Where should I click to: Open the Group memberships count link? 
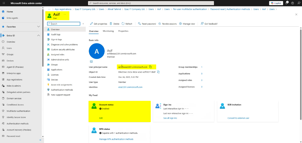tap(202, 67)
